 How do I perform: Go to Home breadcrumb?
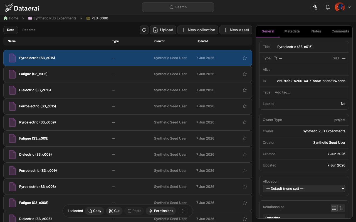pyautogui.click(x=11, y=18)
